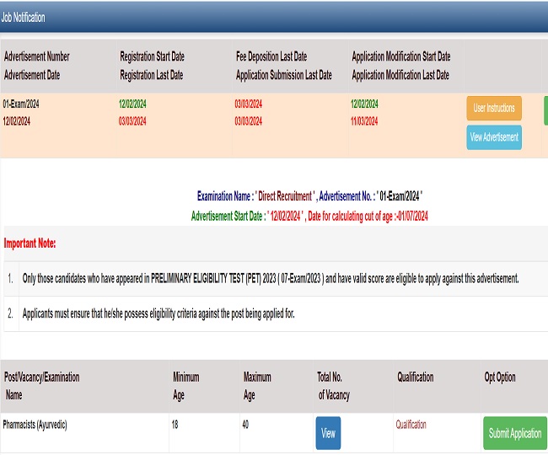The width and height of the screenshot is (548, 455).
Task: Click the Total No. of Vacancy header
Action: 333,386
